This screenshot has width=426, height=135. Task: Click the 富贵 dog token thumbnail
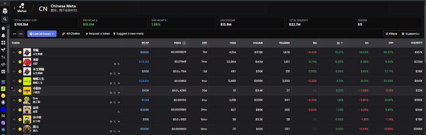click(x=27, y=110)
